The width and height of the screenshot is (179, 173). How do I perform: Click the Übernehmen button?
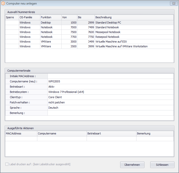(x=132, y=165)
